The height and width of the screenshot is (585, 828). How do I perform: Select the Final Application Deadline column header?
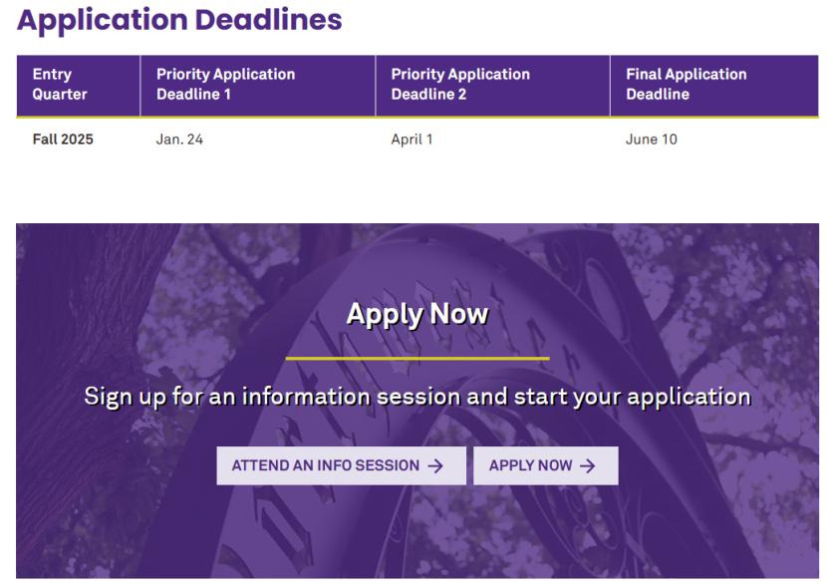[x=686, y=85]
